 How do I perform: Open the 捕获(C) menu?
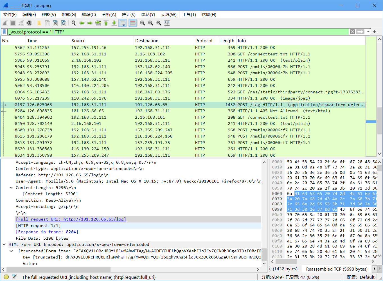[x=89, y=15]
